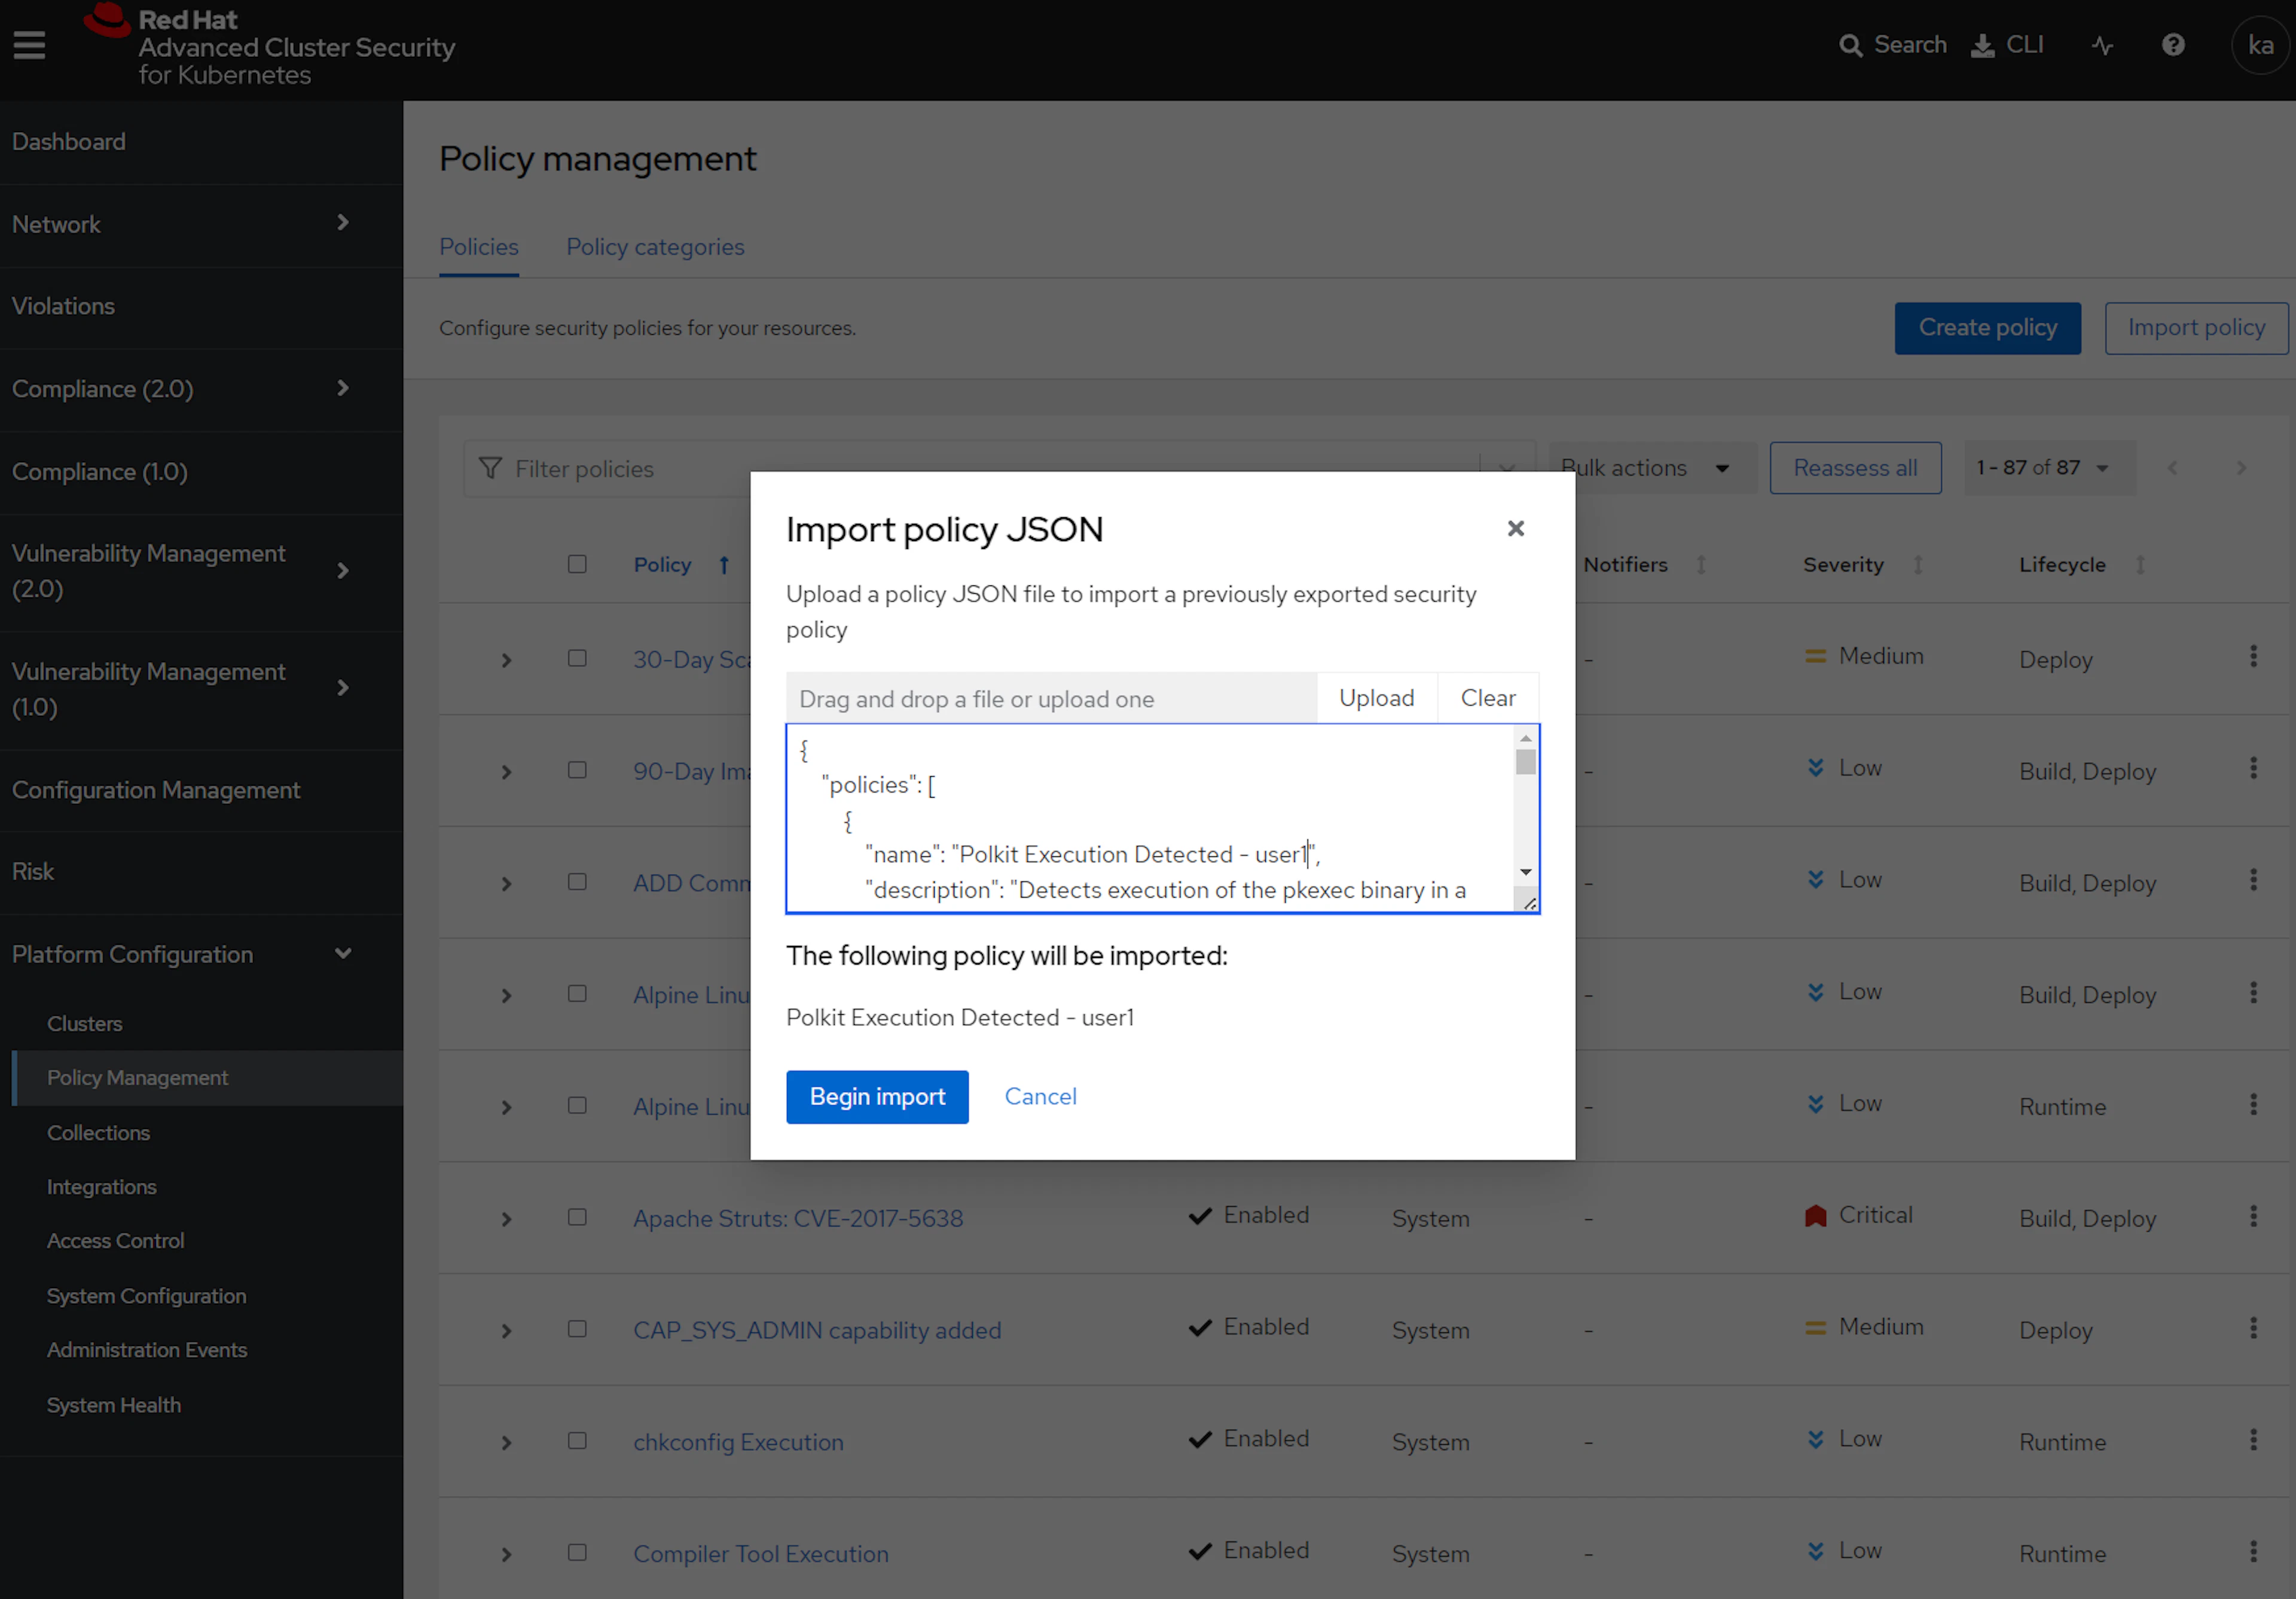Click the Search magnifier icon
Screen dimensions: 2296x1599
click(1850, 46)
